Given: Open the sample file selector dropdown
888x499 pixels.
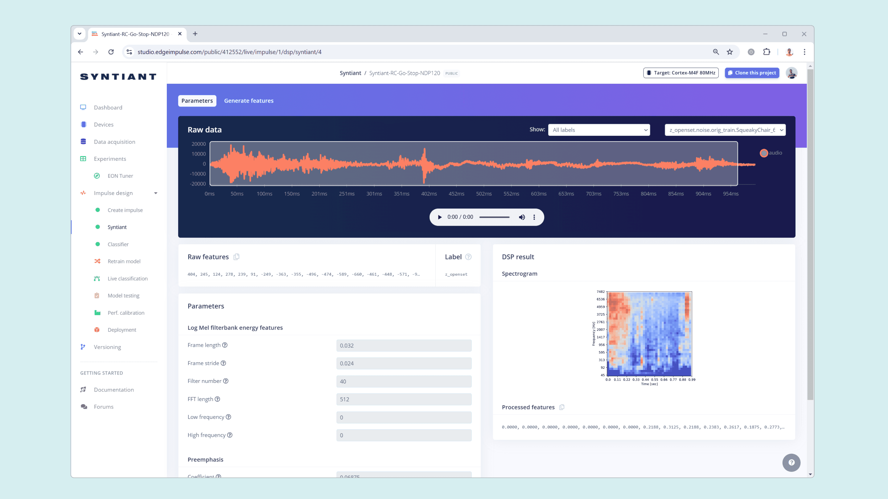Looking at the screenshot, I should point(725,130).
